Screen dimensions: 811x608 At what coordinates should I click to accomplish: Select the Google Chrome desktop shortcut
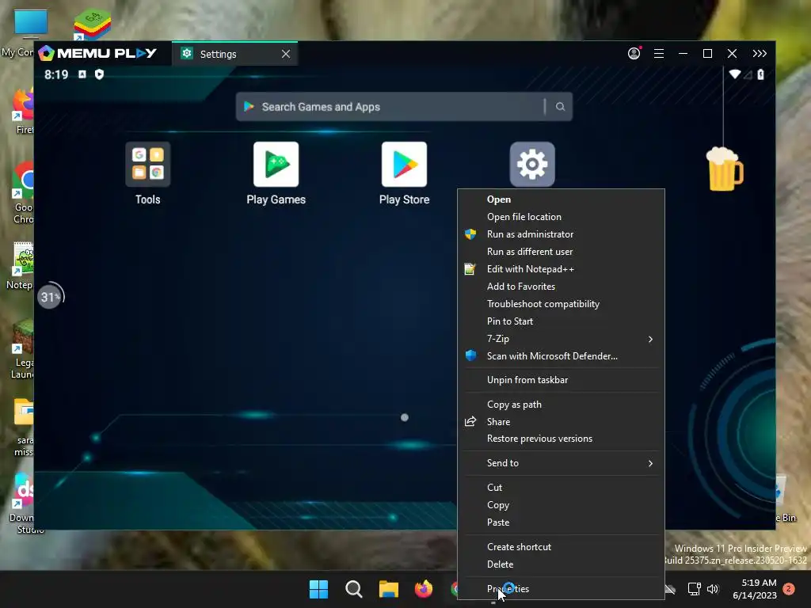tap(24, 193)
